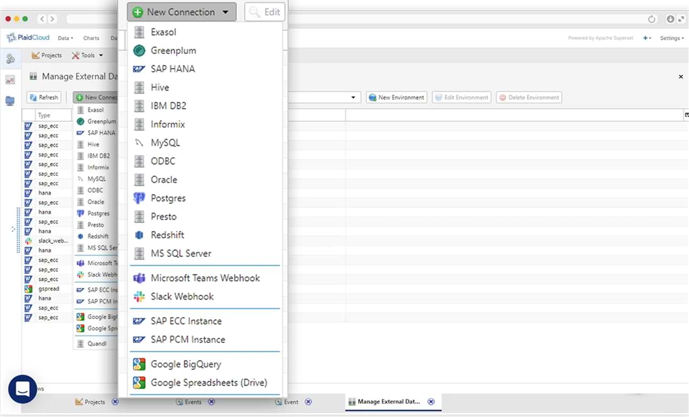689x417 pixels.
Task: Click the SAP ECC Instance logo, enlarged menu
Action: click(x=139, y=321)
